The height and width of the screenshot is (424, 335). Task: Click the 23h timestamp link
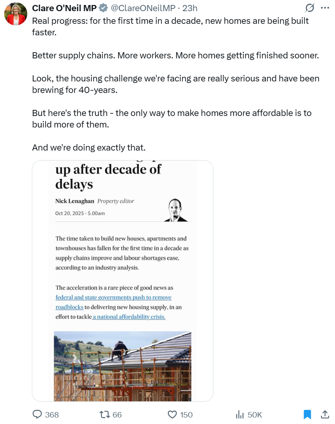click(190, 8)
